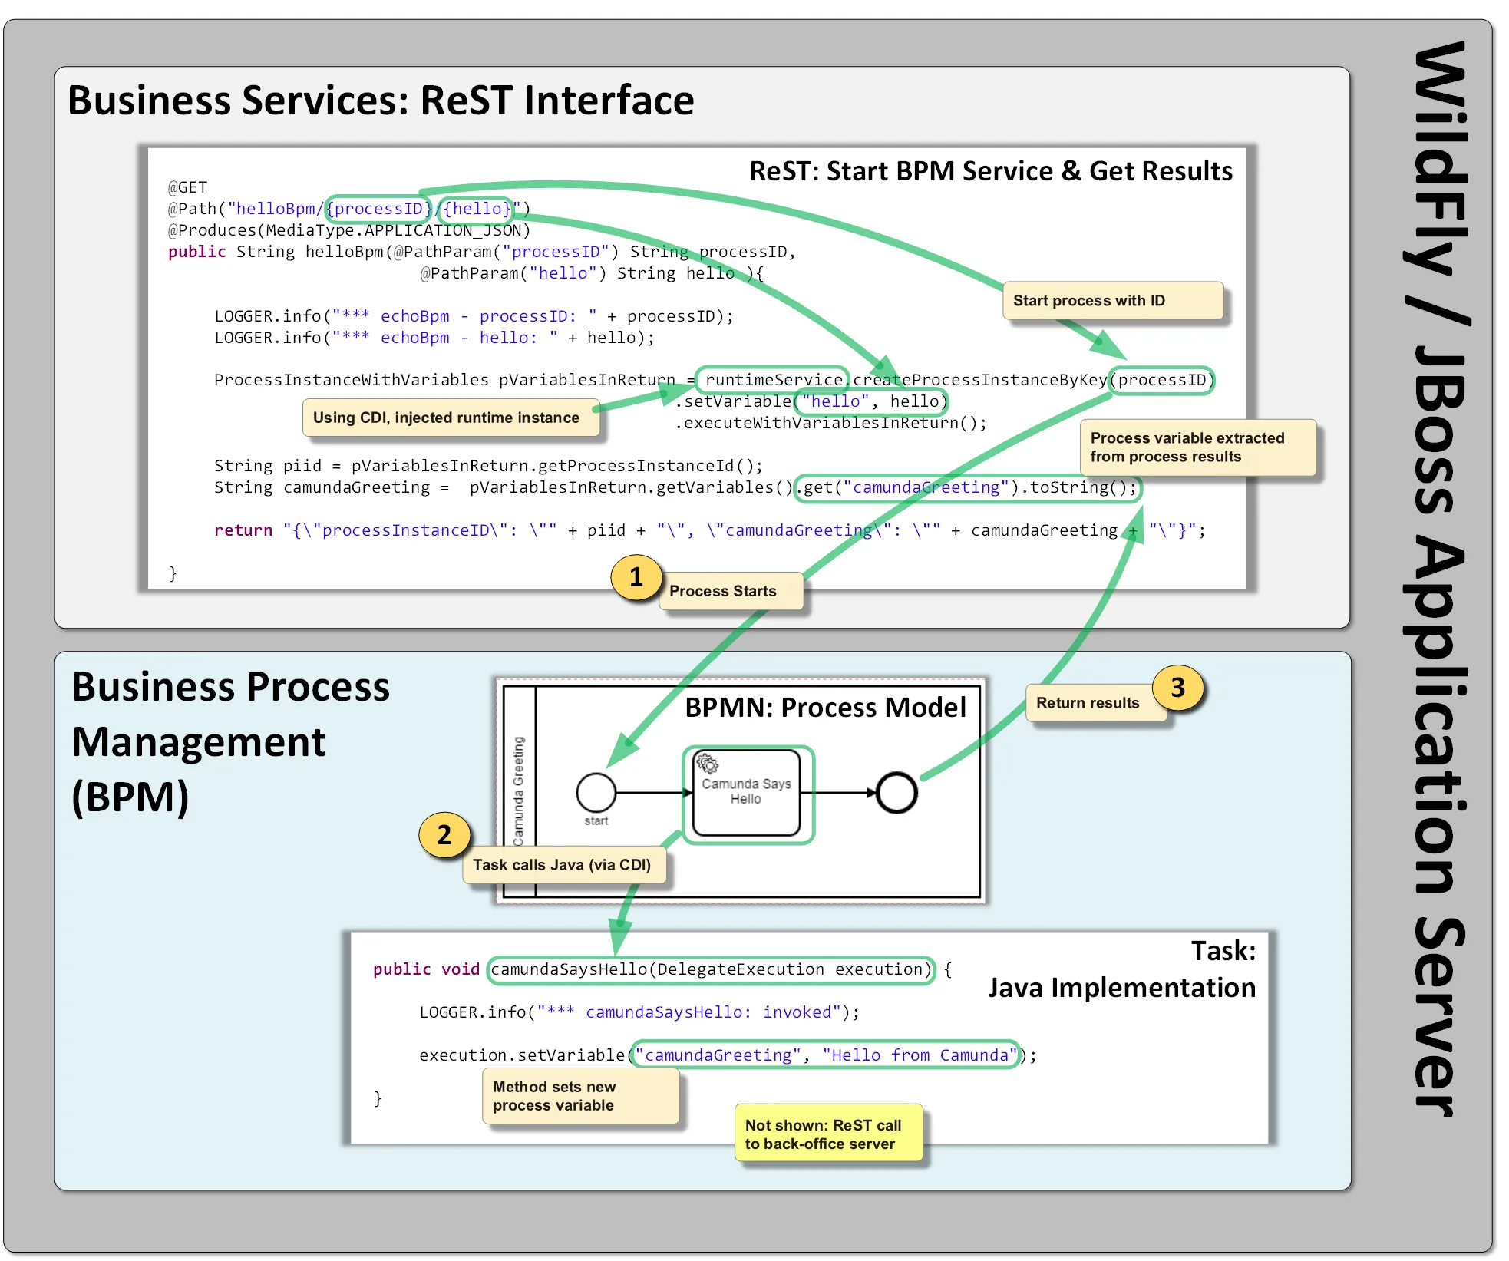Viewport: 1509px width, 1261px height.
Task: Click the @GET annotation line
Action: click(x=187, y=187)
